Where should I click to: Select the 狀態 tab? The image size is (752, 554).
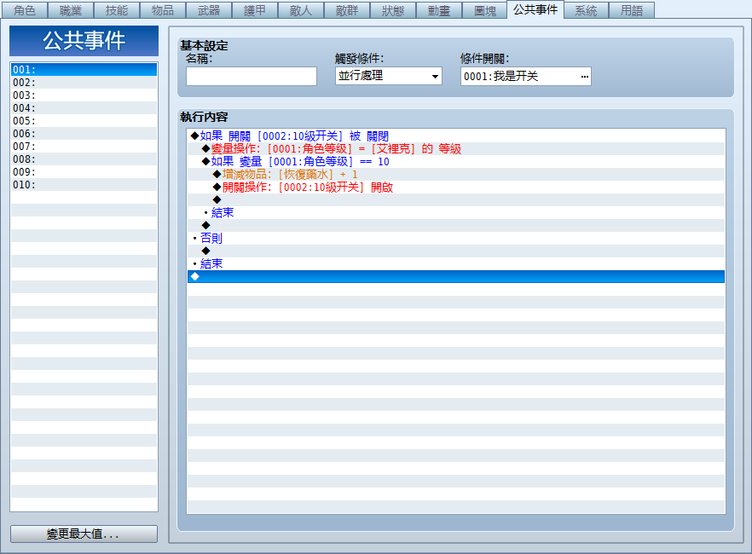coord(393,10)
